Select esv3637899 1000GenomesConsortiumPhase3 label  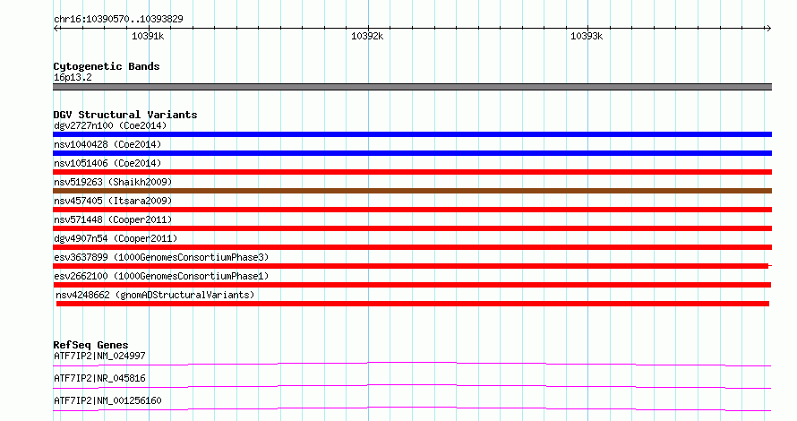(x=161, y=257)
